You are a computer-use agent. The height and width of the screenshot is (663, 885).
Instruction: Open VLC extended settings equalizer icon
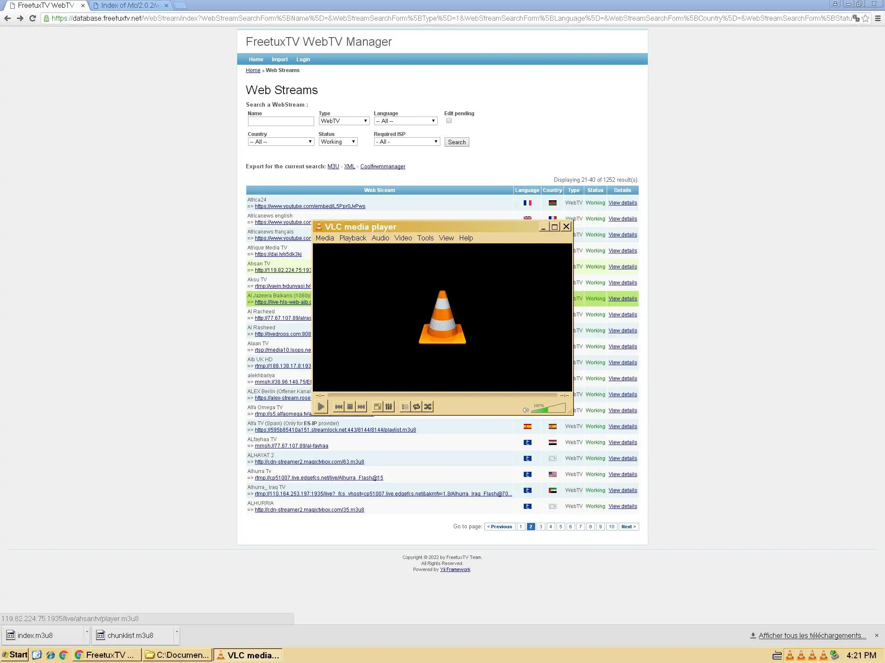pos(389,407)
